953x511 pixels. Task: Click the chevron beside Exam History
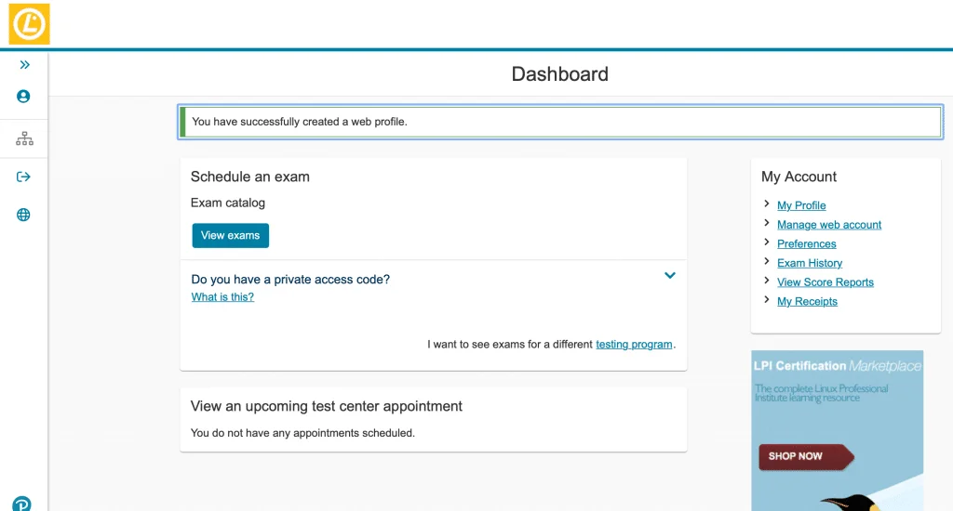coord(767,262)
